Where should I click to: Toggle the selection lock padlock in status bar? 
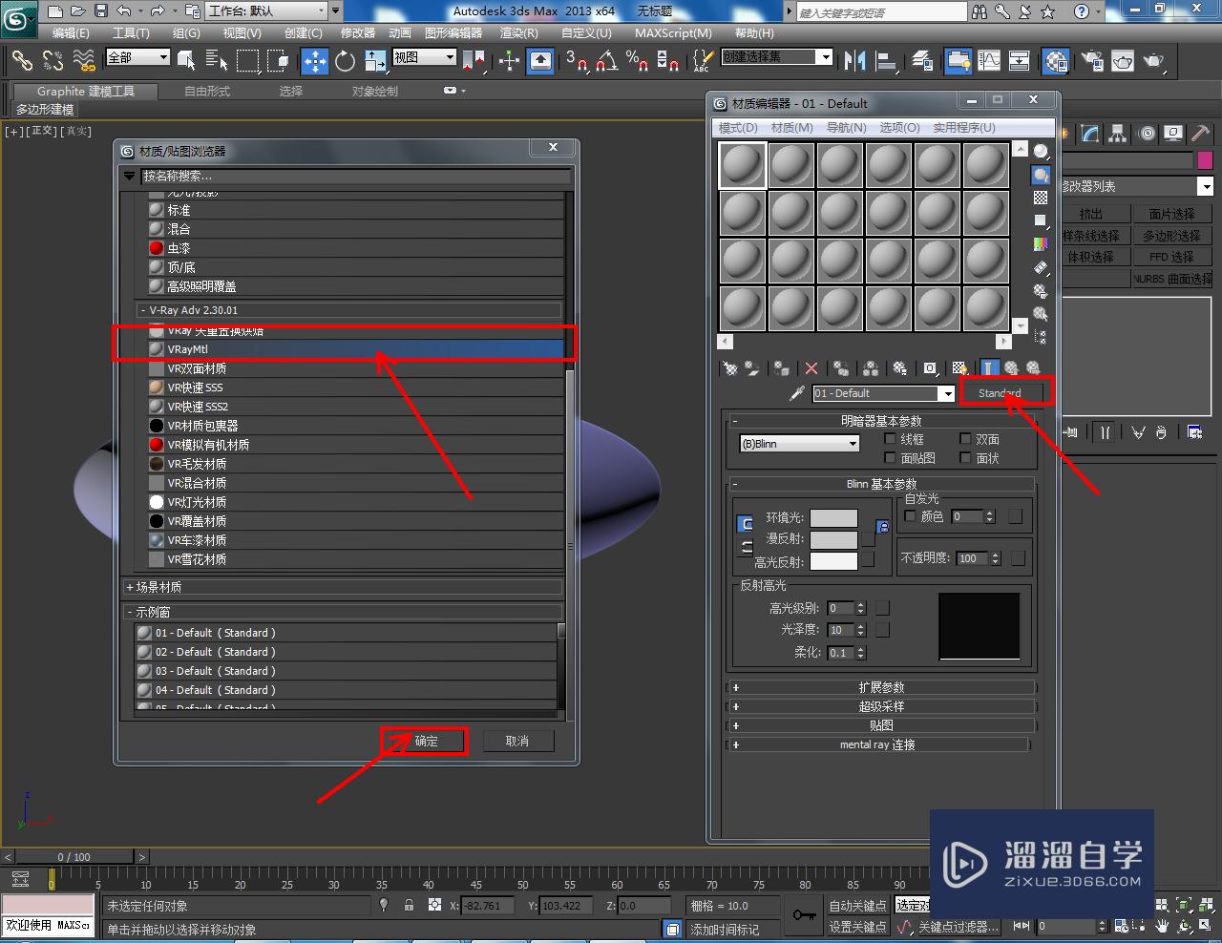point(409,905)
